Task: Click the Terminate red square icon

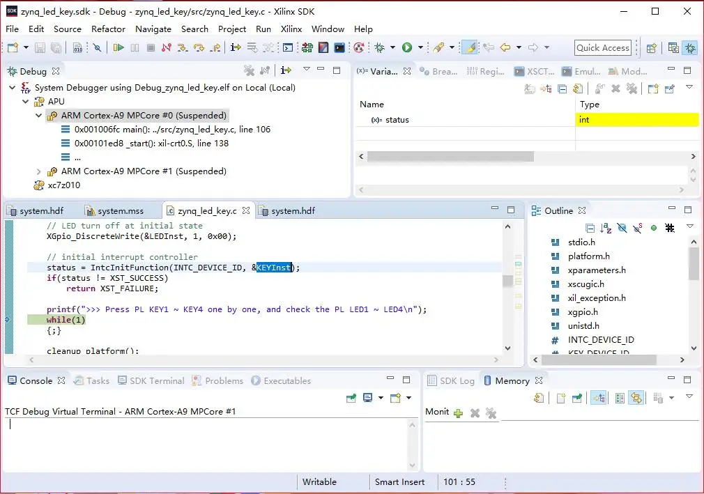Action: (x=151, y=48)
